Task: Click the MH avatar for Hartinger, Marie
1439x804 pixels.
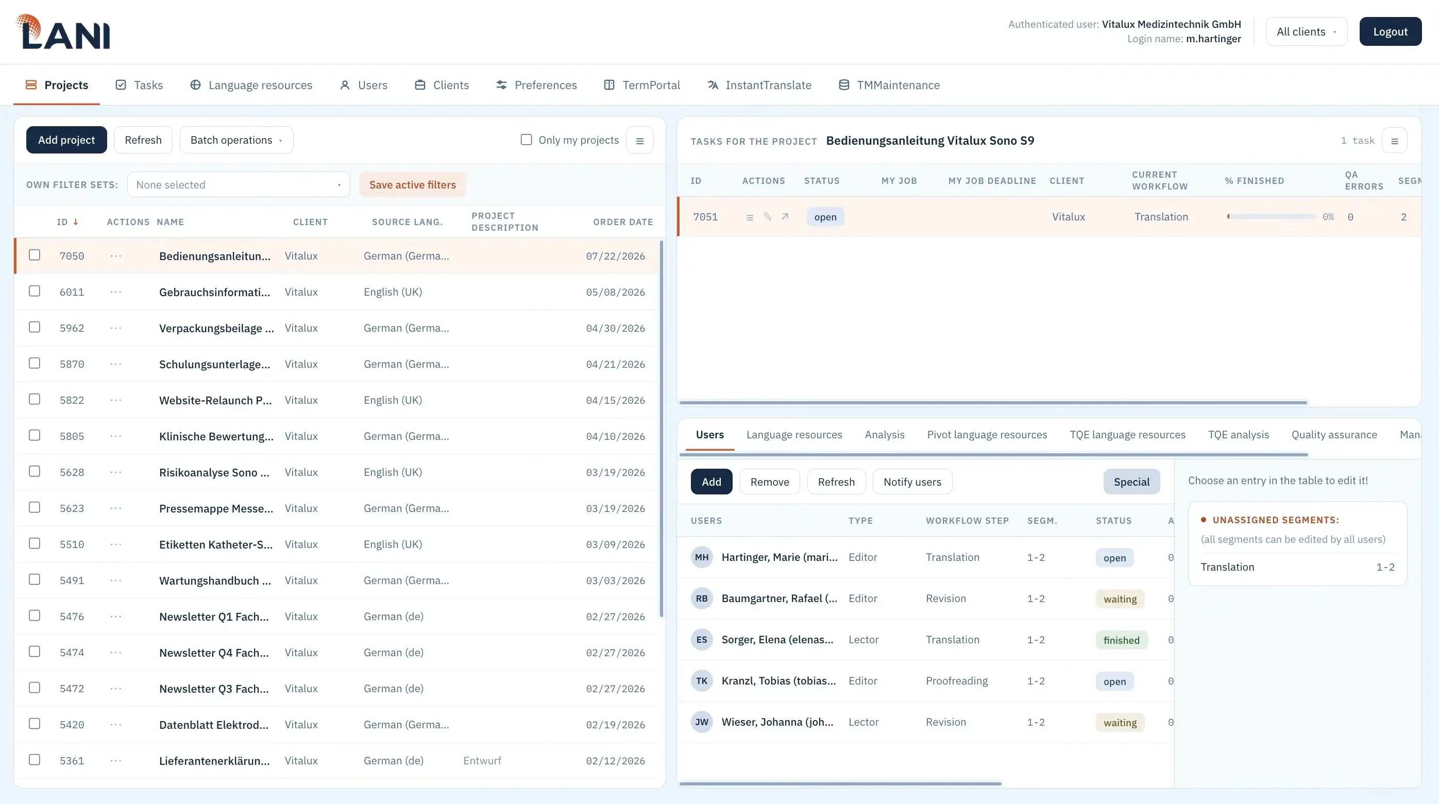Action: [x=702, y=557]
